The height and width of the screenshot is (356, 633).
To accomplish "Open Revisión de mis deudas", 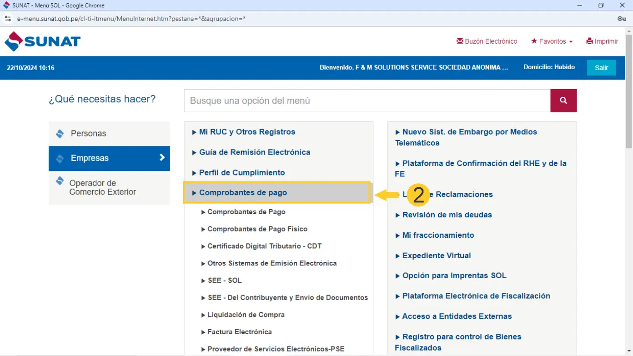I will tap(447, 215).
